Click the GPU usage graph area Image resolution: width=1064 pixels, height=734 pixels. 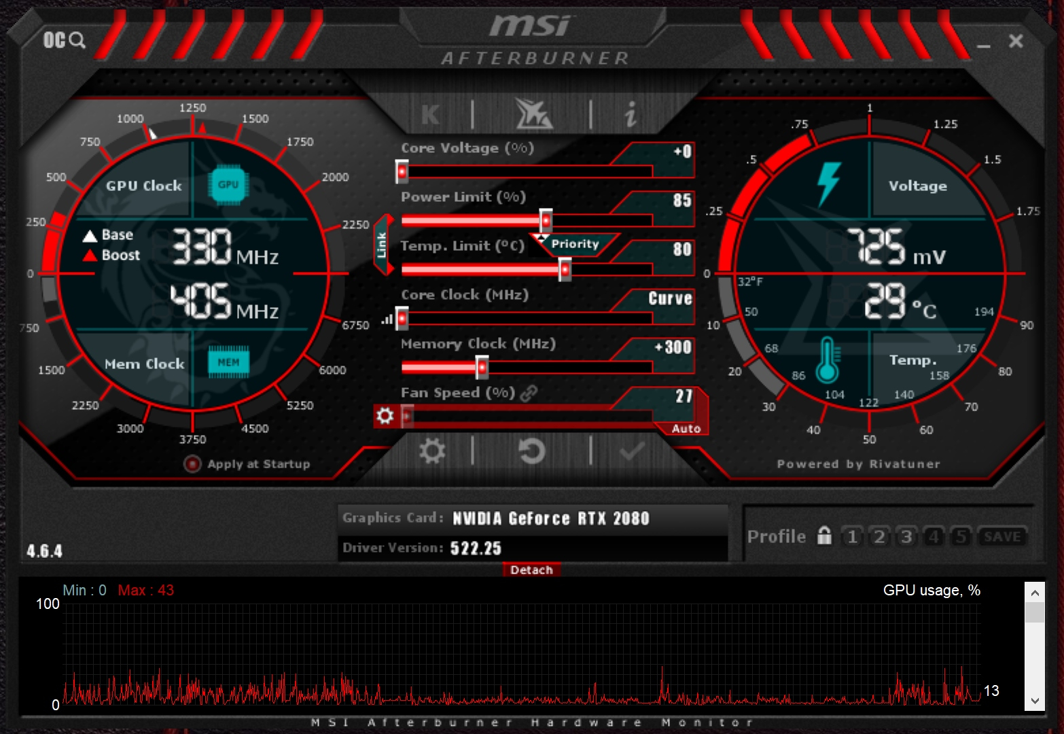522,654
